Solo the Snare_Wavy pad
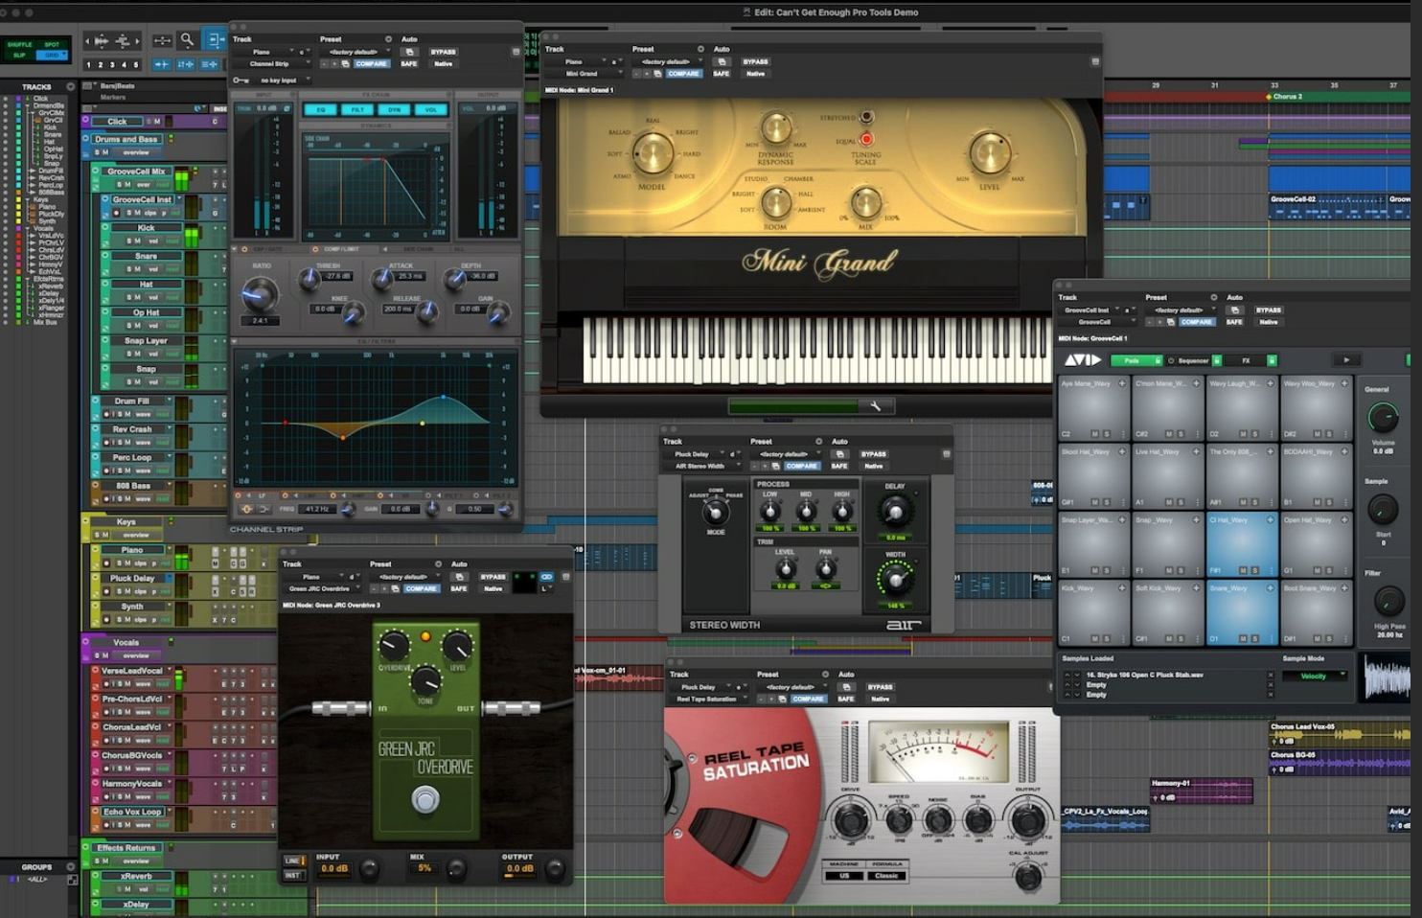The width and height of the screenshot is (1422, 918). click(x=1254, y=638)
